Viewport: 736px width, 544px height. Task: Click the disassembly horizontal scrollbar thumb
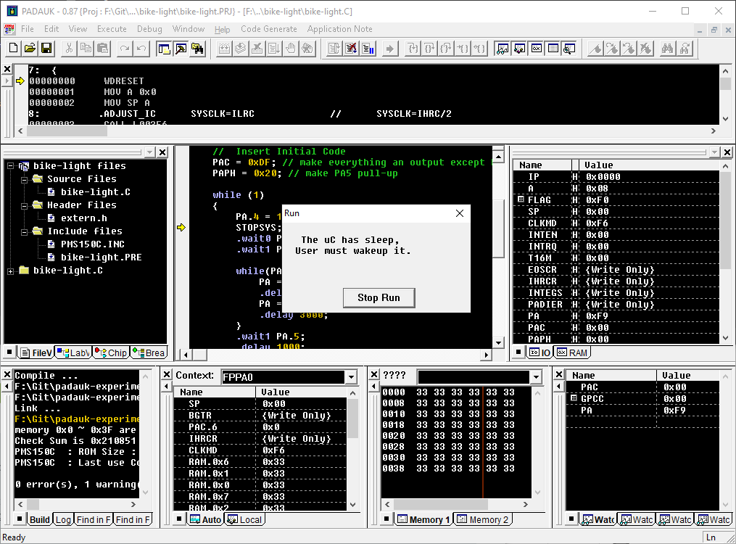pos(67,131)
